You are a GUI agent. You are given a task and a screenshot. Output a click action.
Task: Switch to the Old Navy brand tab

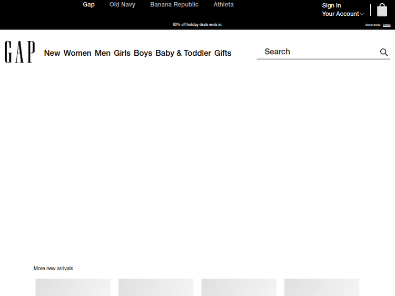122,5
